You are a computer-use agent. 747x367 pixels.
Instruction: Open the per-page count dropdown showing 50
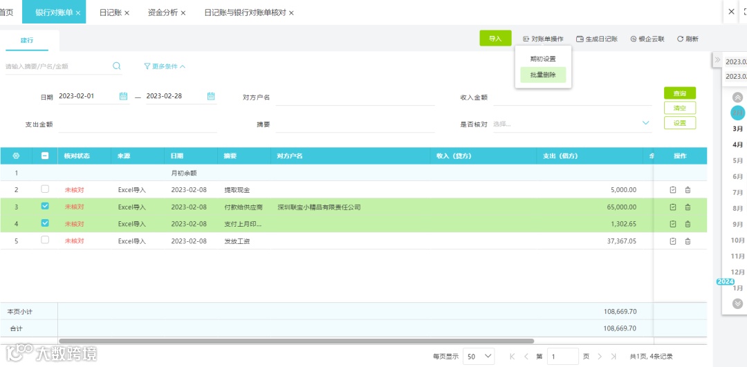click(x=479, y=356)
